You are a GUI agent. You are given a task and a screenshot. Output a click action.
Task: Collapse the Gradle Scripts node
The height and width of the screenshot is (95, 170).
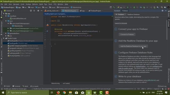pos(4,38)
